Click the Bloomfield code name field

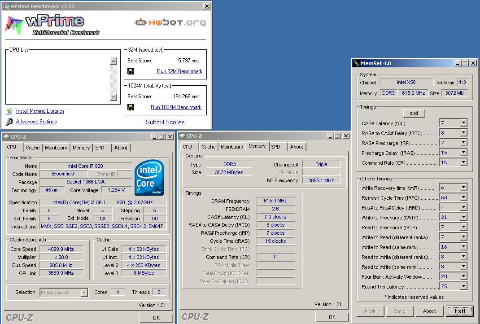tap(63, 174)
